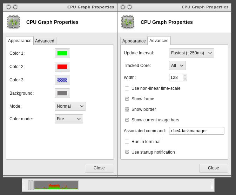Increase Width with spinner up arrow
Viewport: 236px width, 195px height.
pos(185,76)
